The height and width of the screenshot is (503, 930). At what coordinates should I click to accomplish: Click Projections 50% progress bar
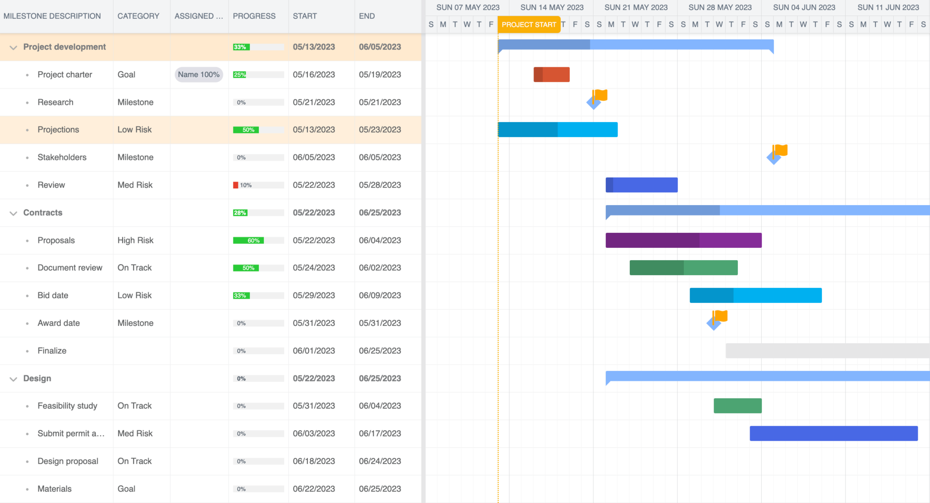coord(258,130)
